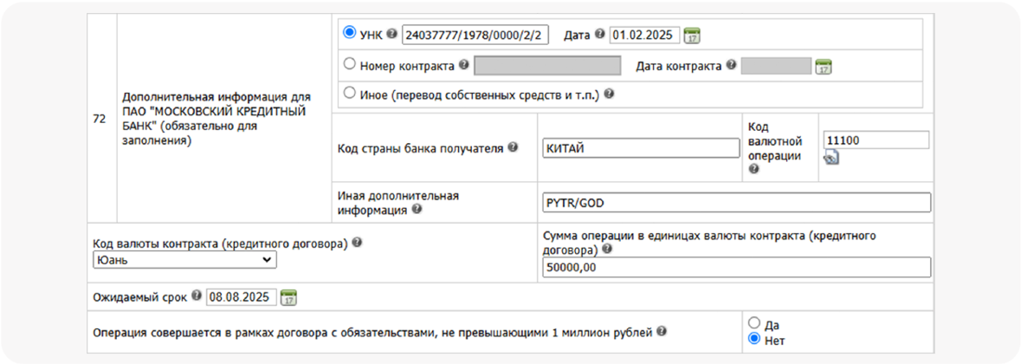The width and height of the screenshot is (1021, 364).
Task: Select Нет for 1 million rubles contract
Action: coord(753,339)
